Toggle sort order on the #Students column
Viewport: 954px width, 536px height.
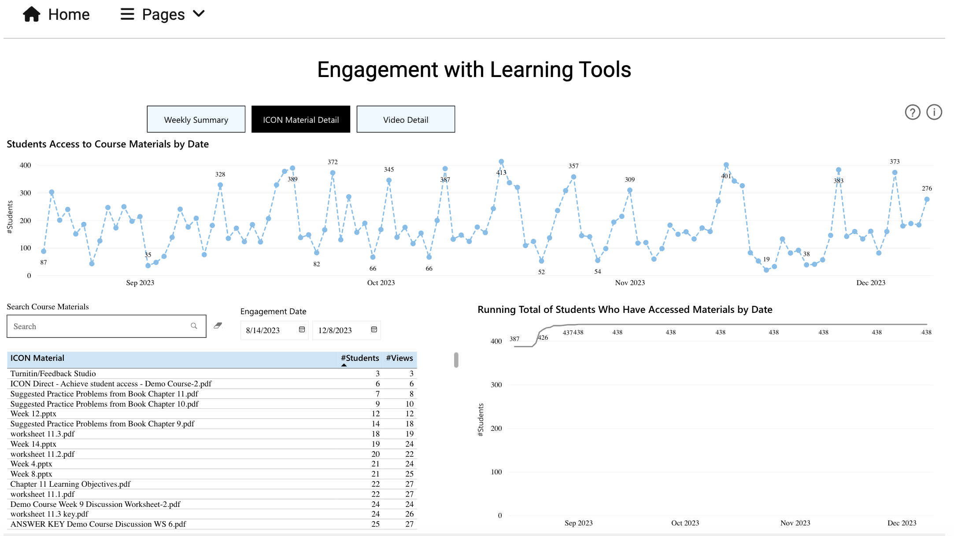click(x=360, y=358)
